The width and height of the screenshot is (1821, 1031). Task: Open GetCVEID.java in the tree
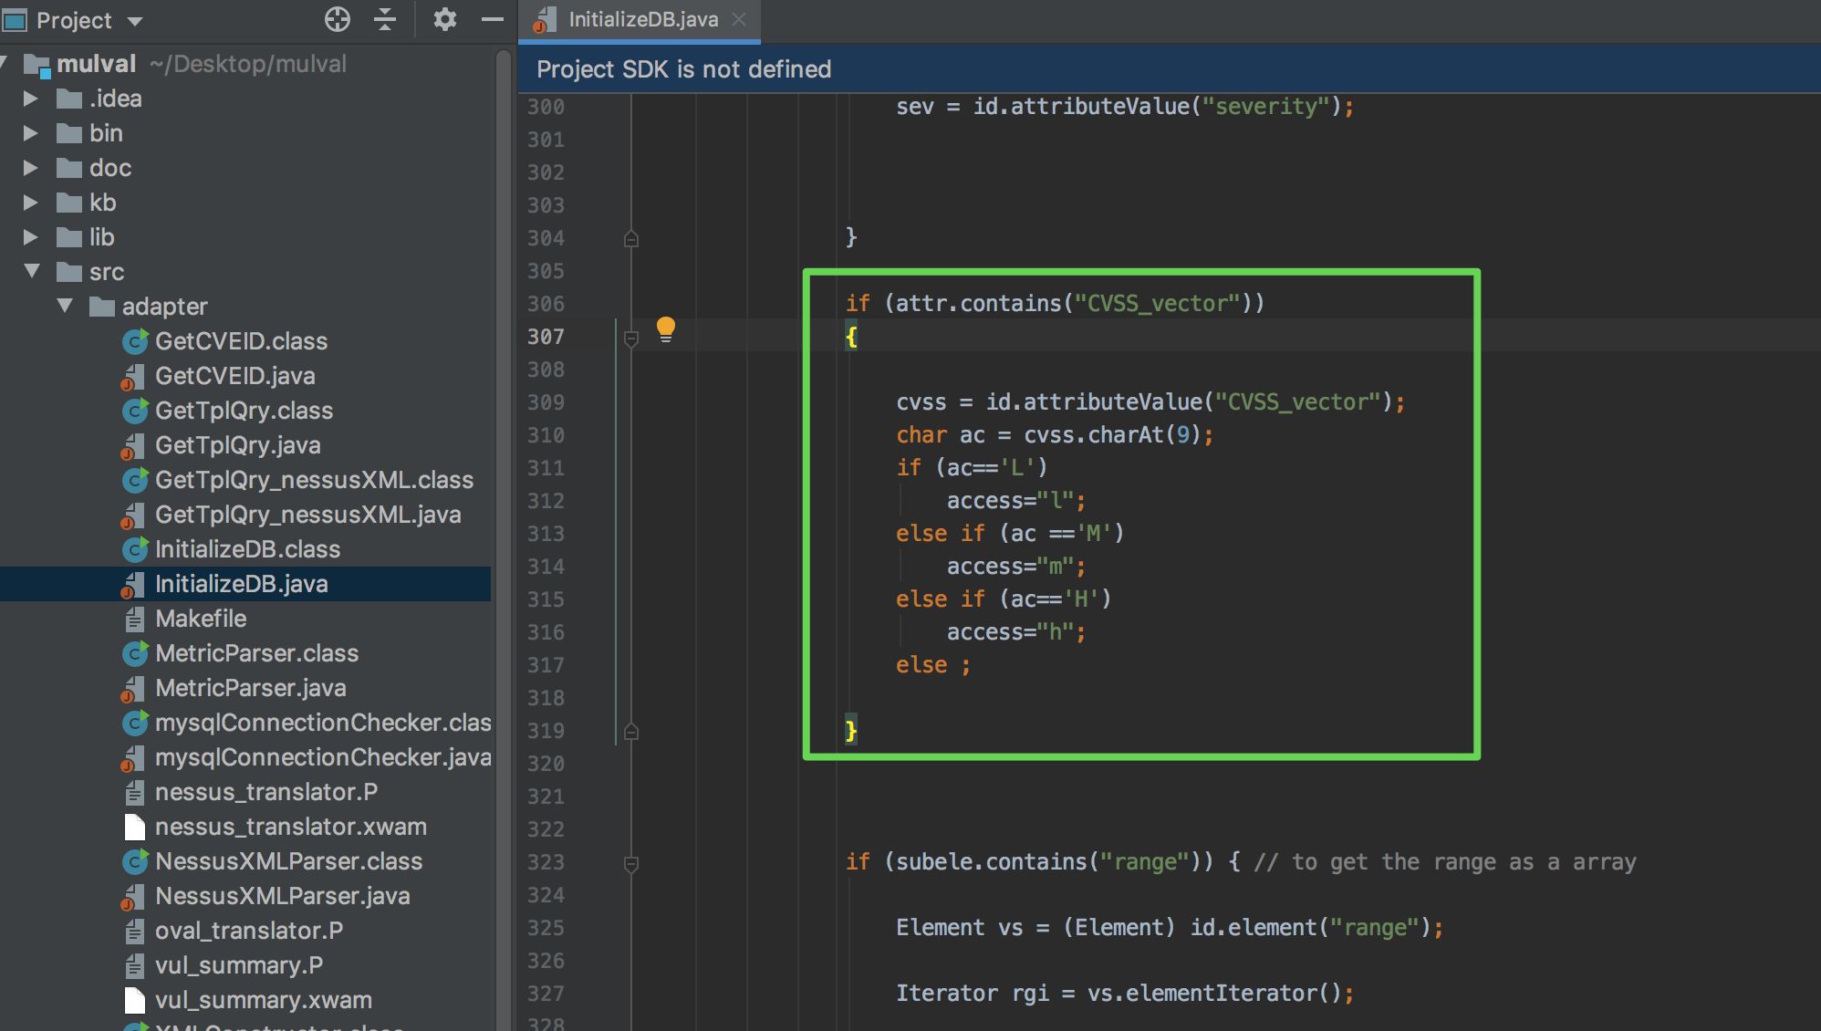[234, 376]
